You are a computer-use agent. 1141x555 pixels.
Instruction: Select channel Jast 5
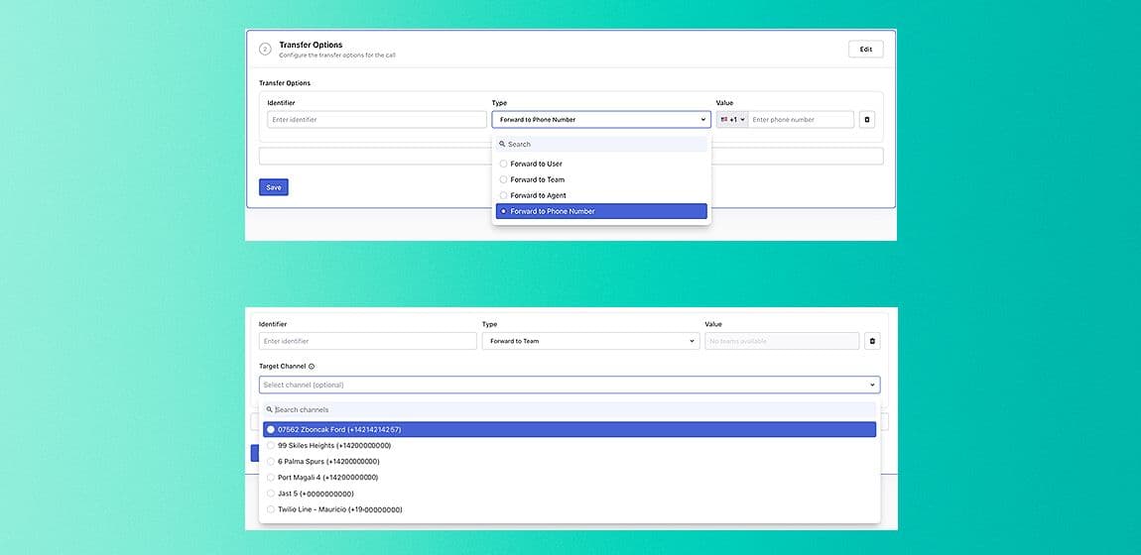point(570,494)
